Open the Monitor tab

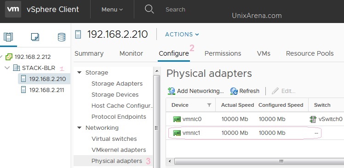(131, 53)
